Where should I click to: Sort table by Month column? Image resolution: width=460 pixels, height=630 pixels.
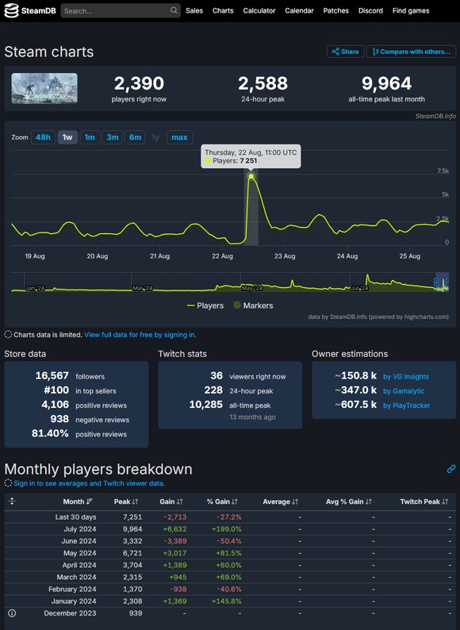tap(78, 501)
